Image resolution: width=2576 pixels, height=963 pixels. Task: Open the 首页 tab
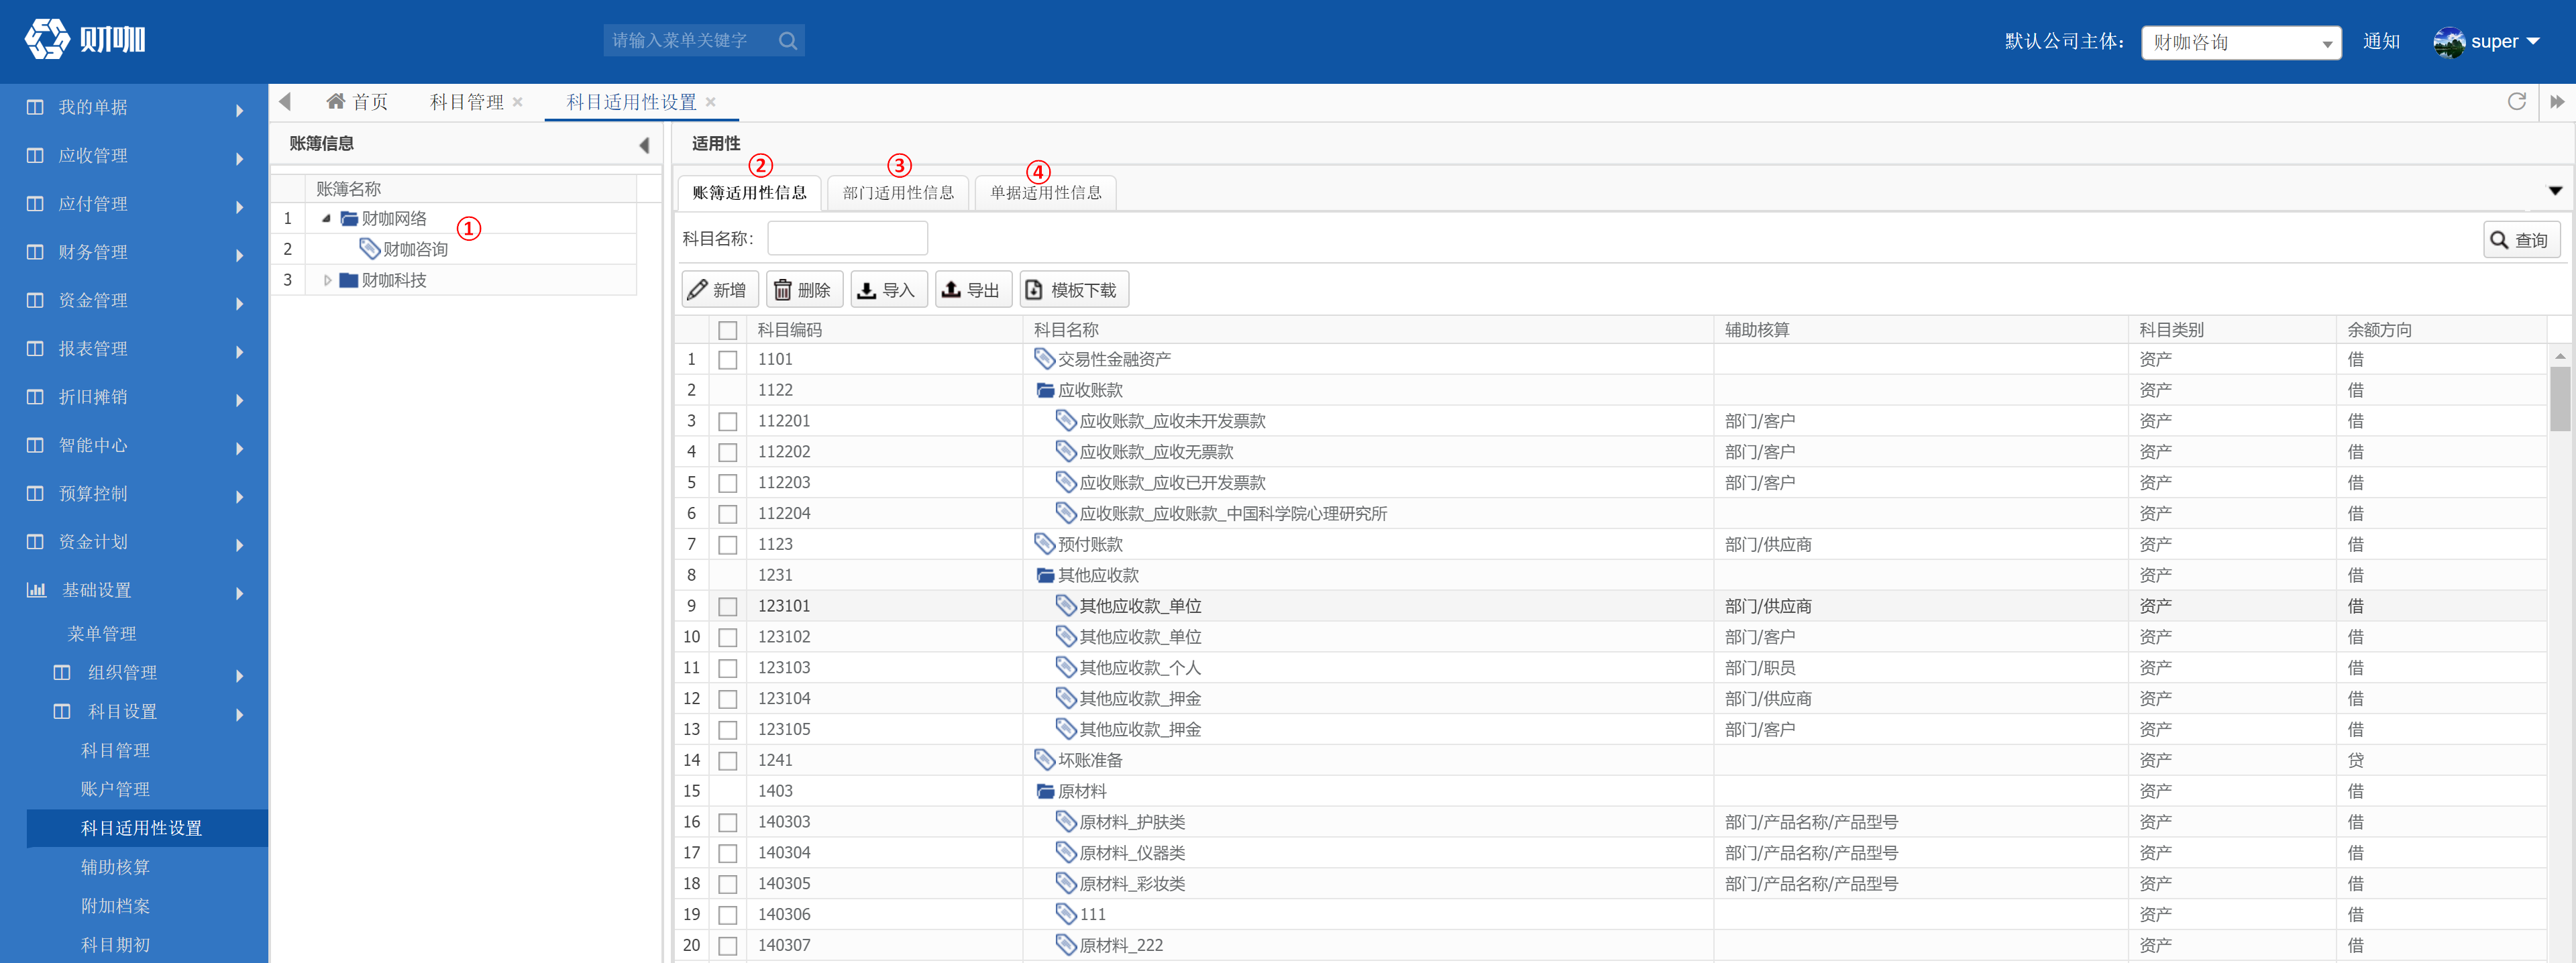(357, 102)
